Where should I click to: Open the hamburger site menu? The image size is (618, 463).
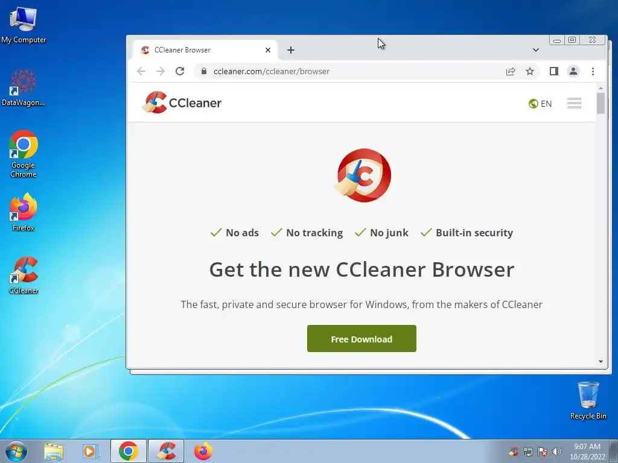click(x=575, y=103)
